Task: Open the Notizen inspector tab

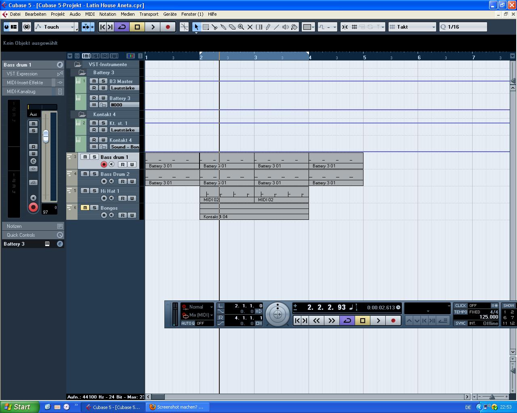Action: pos(32,226)
